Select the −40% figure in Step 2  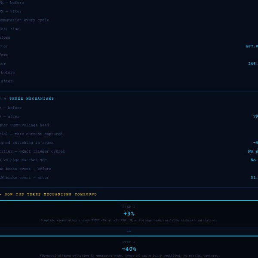click(129, 249)
